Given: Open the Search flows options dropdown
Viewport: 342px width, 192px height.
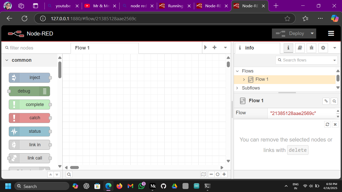Looking at the screenshot, I should (x=335, y=60).
